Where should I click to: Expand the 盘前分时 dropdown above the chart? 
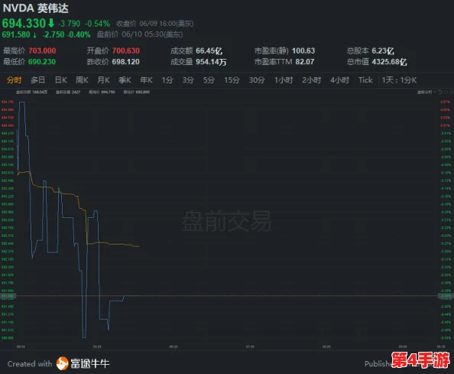tap(426, 92)
